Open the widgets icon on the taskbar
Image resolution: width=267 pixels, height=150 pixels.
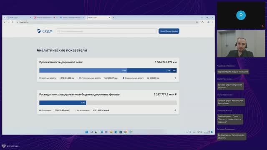click(x=101, y=132)
